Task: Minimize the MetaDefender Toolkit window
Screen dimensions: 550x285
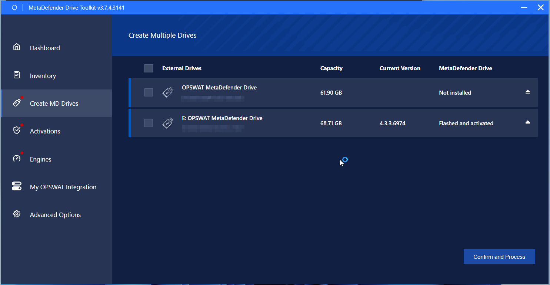Action: click(x=524, y=7)
